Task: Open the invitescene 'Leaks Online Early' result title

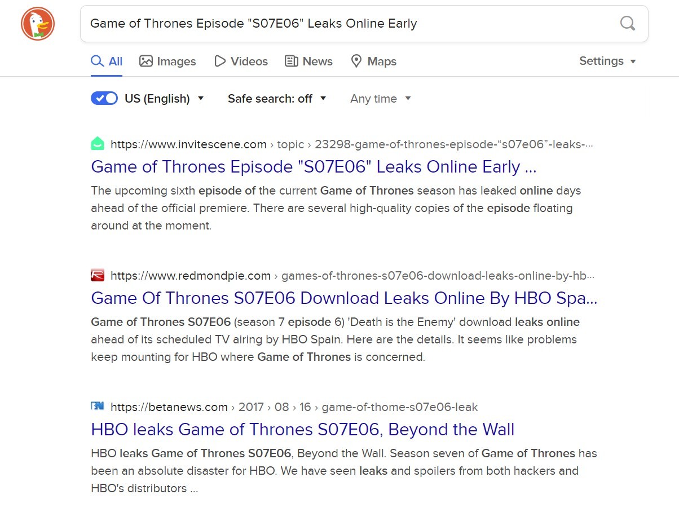Action: tap(314, 167)
